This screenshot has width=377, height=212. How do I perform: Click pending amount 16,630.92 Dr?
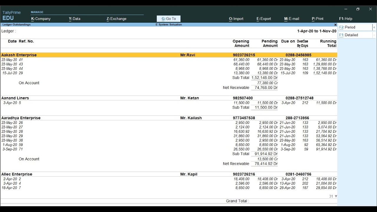[267, 132]
